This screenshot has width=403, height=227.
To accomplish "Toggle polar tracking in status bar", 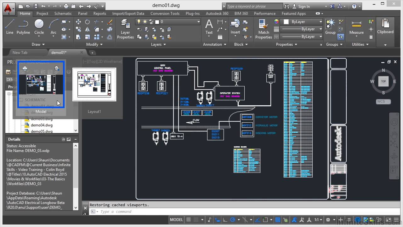I will click(x=233, y=220).
